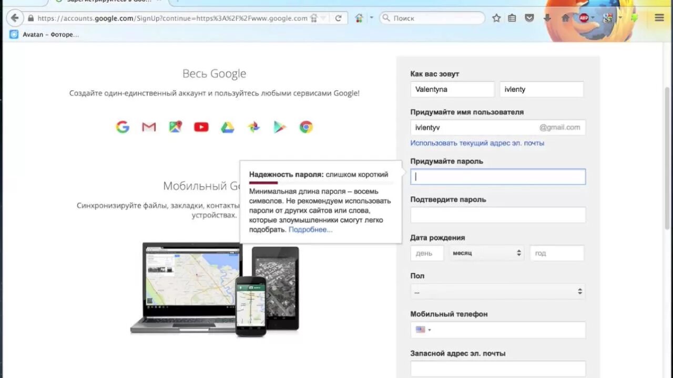The image size is (673, 378).
Task: Click the lock icon in the address bar
Action: tap(30, 18)
